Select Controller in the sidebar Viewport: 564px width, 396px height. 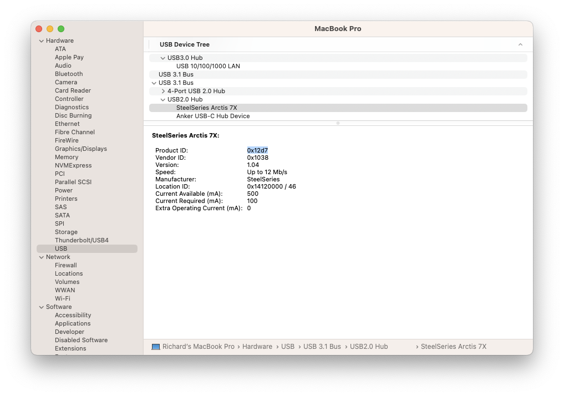(69, 99)
